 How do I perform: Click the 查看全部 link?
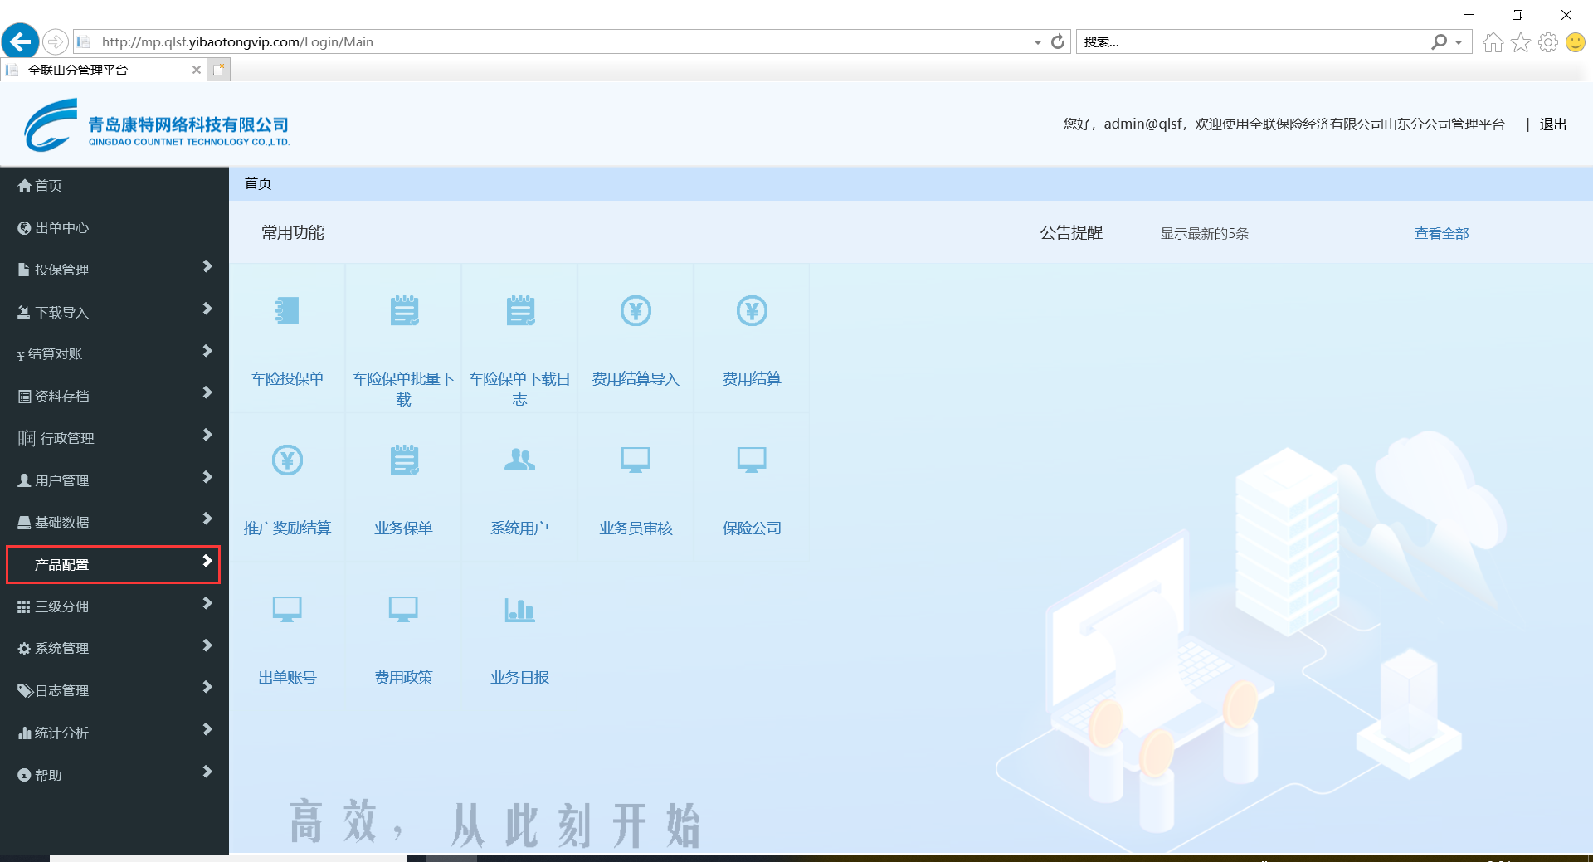[1441, 234]
